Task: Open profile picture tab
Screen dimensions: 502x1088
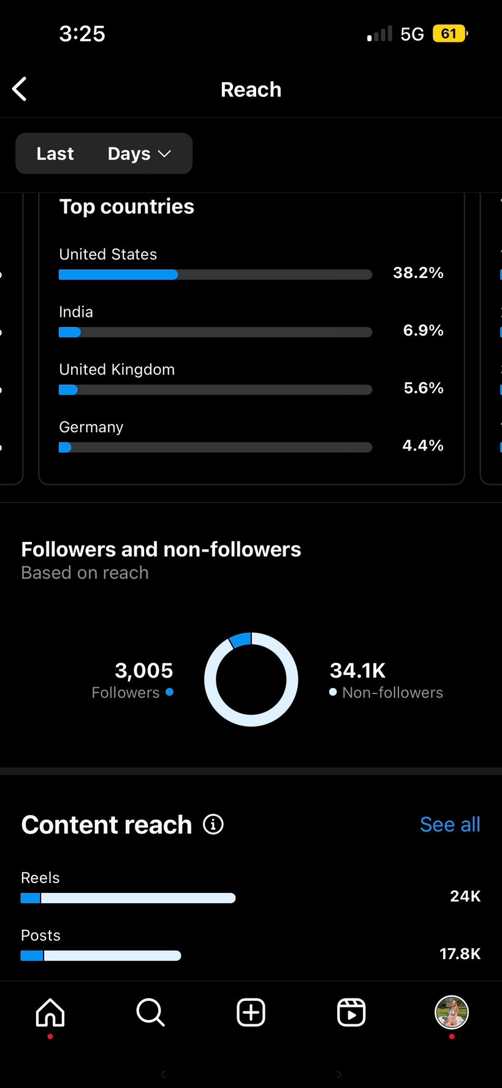Action: (452, 1013)
